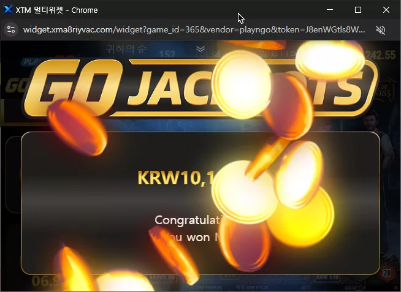Image resolution: width=401 pixels, height=292 pixels.
Task: Click the red 28 badge at bottom right
Action: (387, 273)
